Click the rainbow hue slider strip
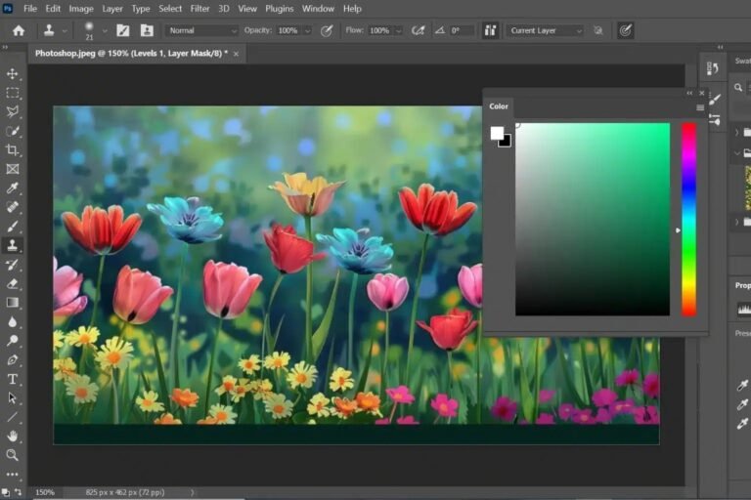Viewport: 751px width, 500px height. point(688,219)
